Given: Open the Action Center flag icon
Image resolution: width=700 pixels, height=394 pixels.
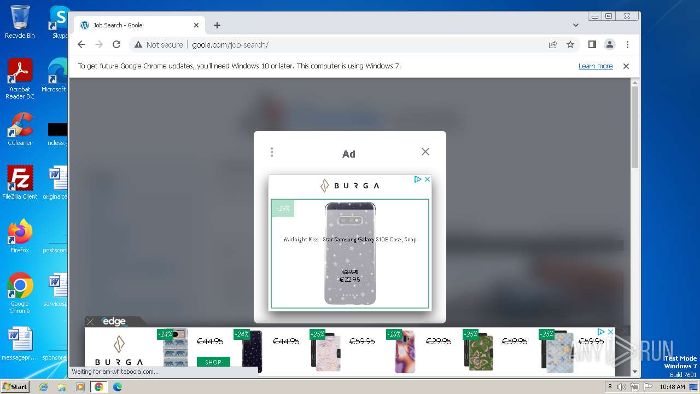Looking at the screenshot, I should [x=647, y=387].
